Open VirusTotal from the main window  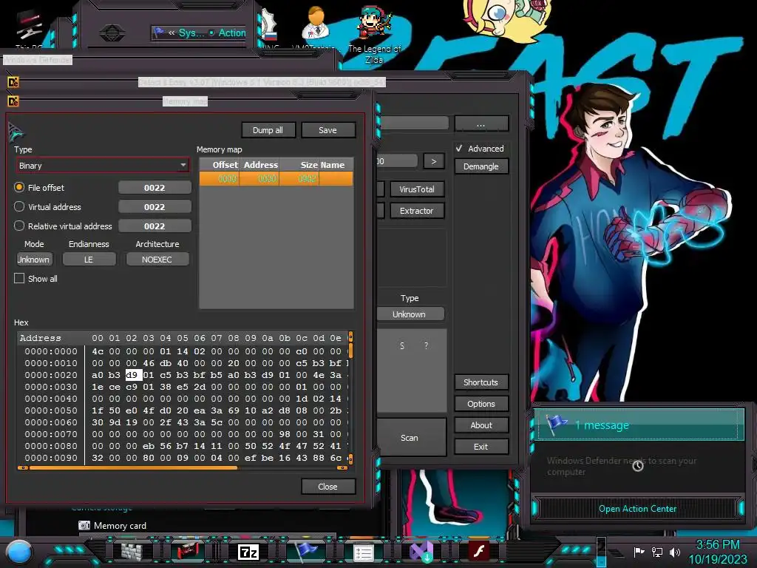click(x=417, y=189)
